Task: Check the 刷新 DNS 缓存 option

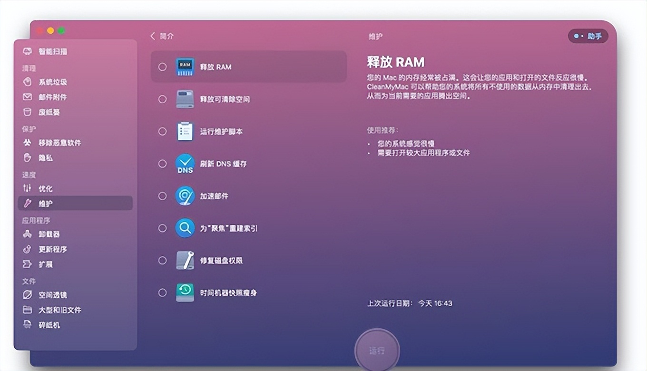Action: tap(162, 164)
